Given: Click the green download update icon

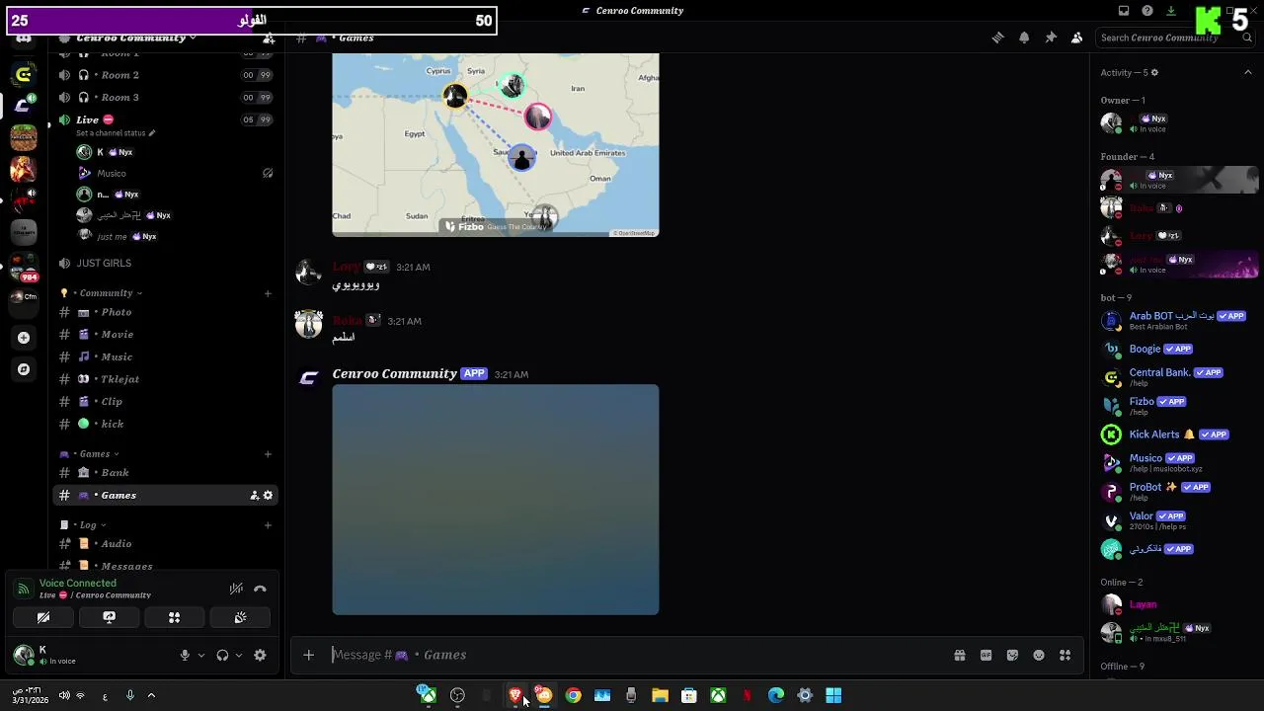Looking at the screenshot, I should (1171, 11).
